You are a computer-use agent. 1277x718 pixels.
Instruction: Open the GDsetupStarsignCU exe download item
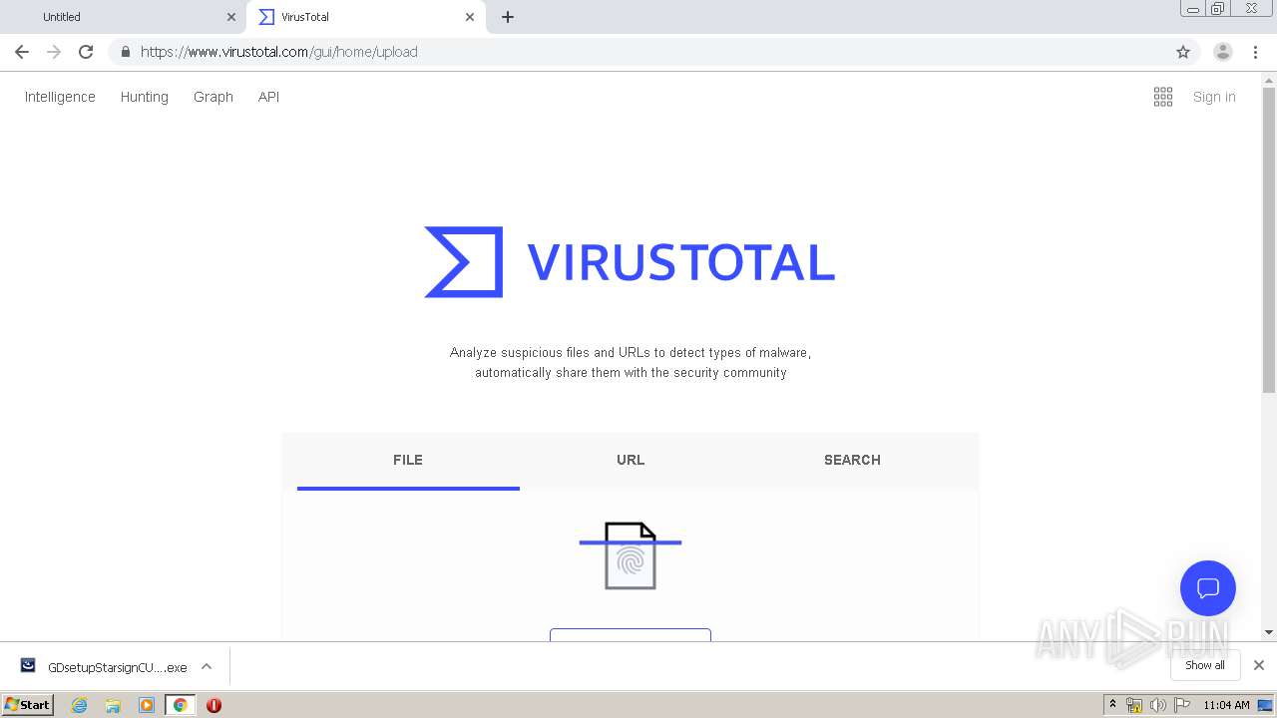click(x=104, y=666)
